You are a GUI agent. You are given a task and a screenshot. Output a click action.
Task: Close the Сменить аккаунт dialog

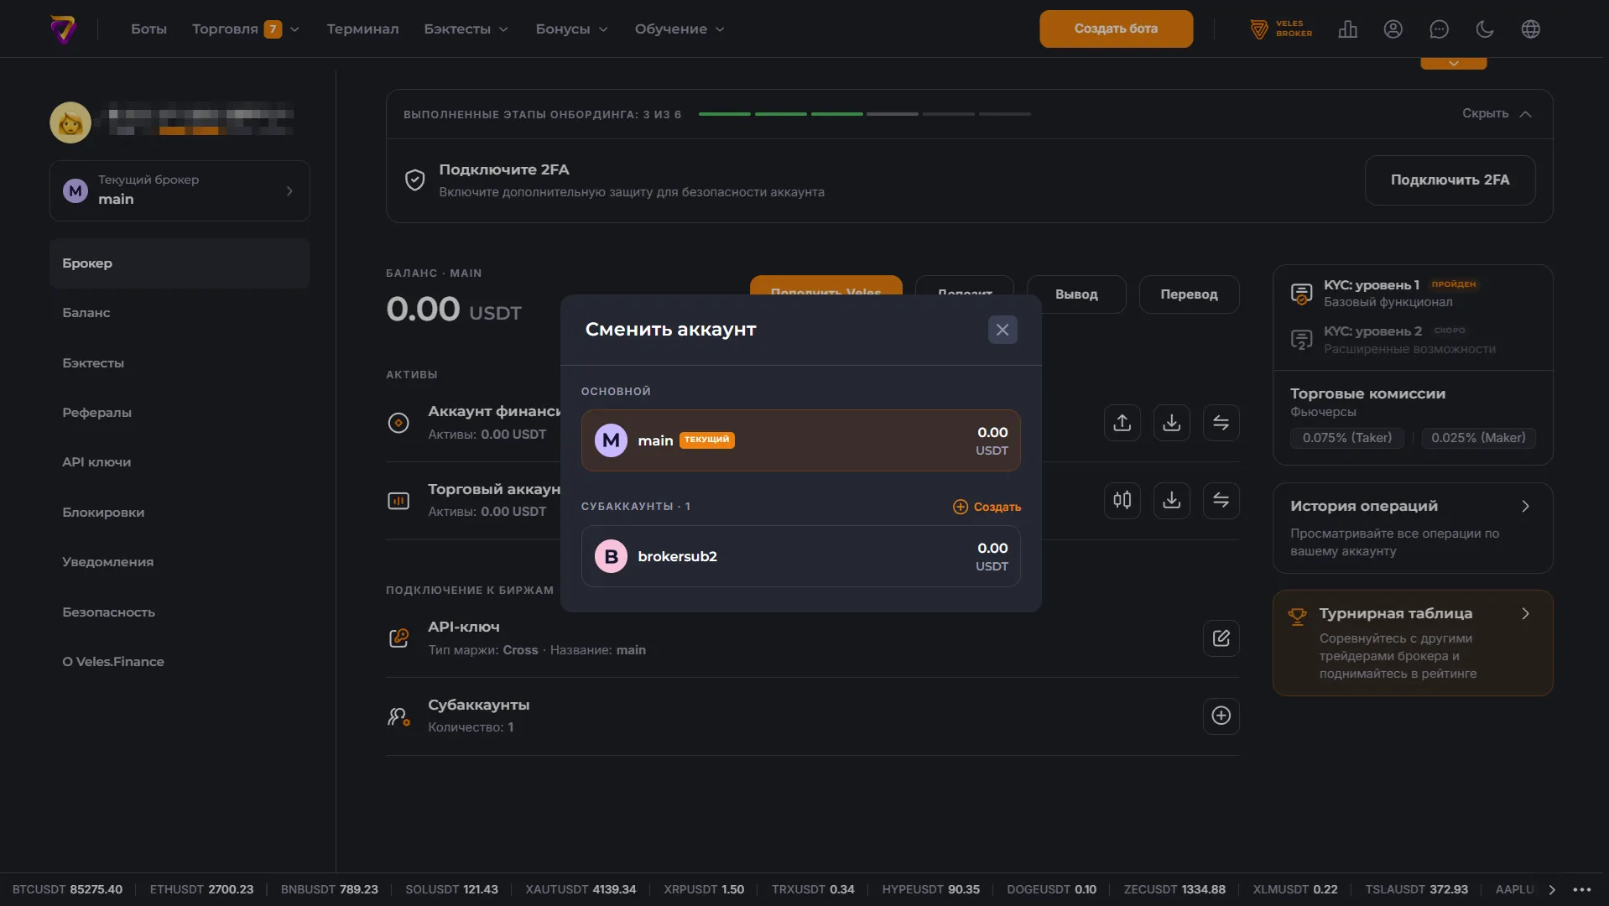1002,330
